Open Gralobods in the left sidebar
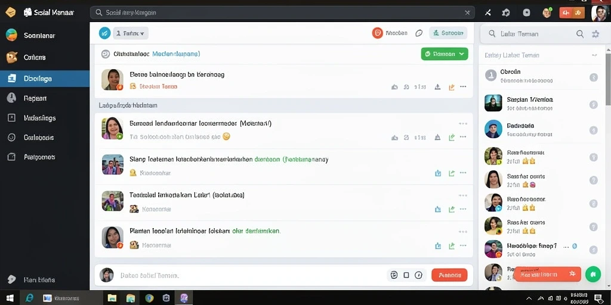 coord(44,138)
